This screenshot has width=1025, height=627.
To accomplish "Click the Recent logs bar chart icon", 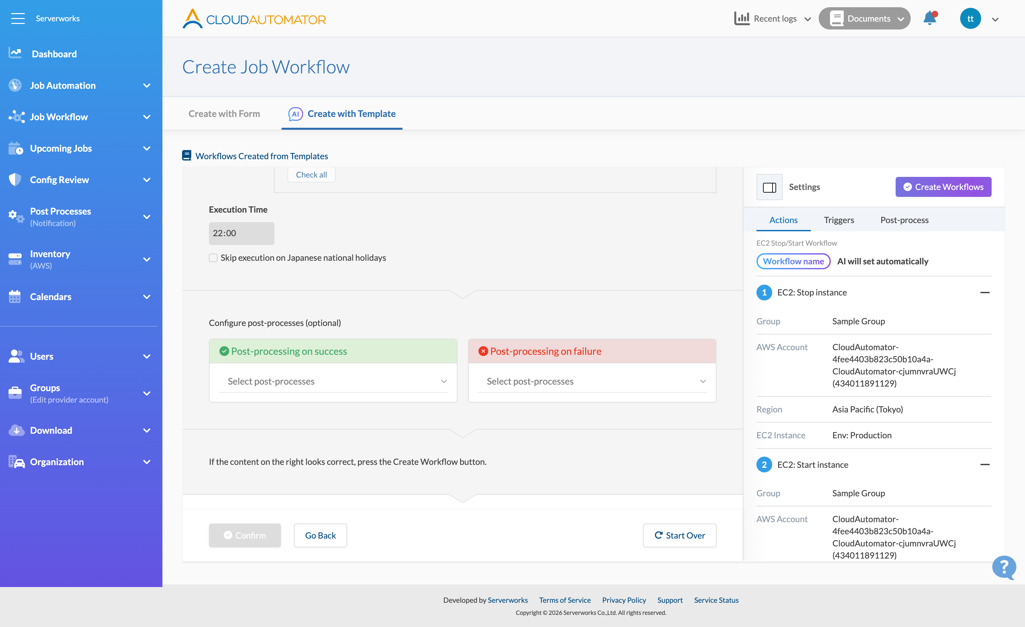I will point(742,18).
